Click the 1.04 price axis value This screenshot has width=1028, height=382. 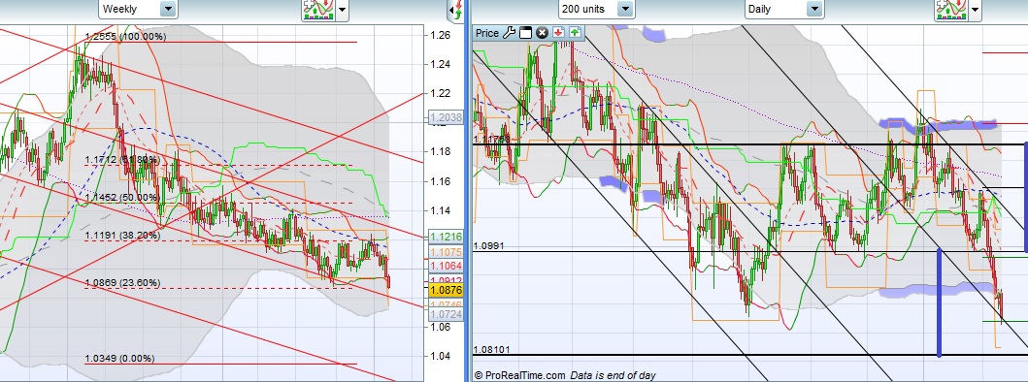tap(442, 357)
